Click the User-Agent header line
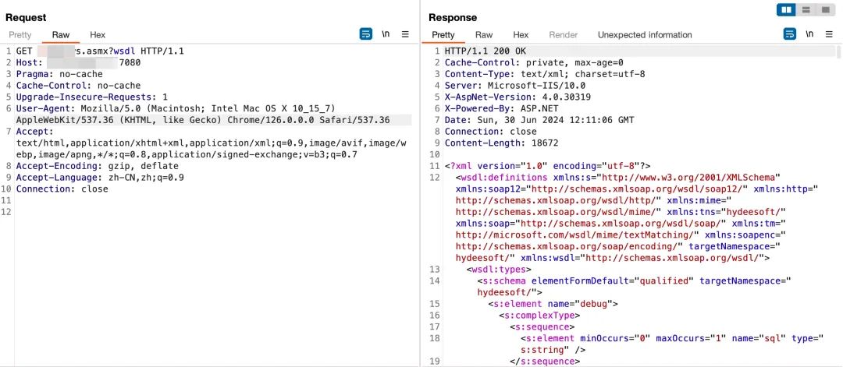843x367 pixels. [x=203, y=115]
